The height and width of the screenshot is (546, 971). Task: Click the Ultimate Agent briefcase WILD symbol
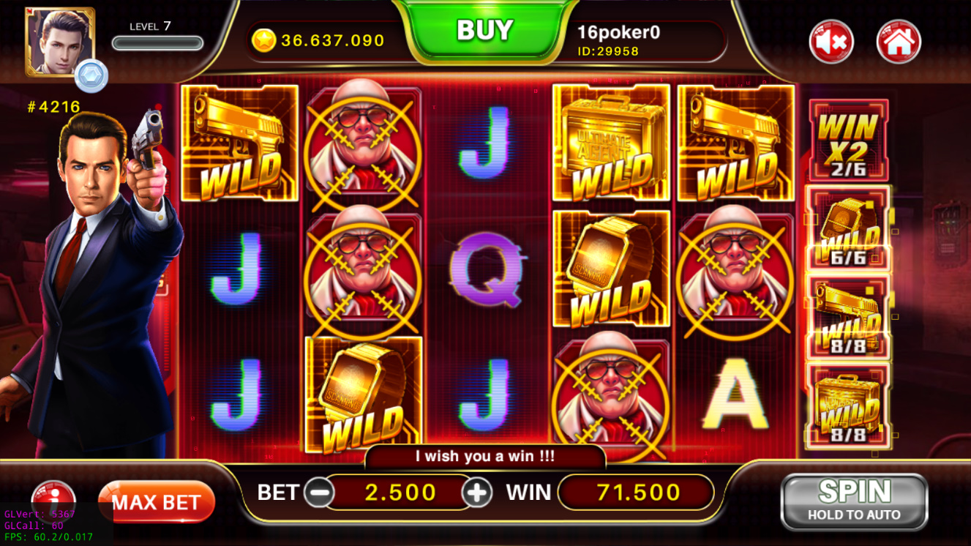tap(611, 143)
